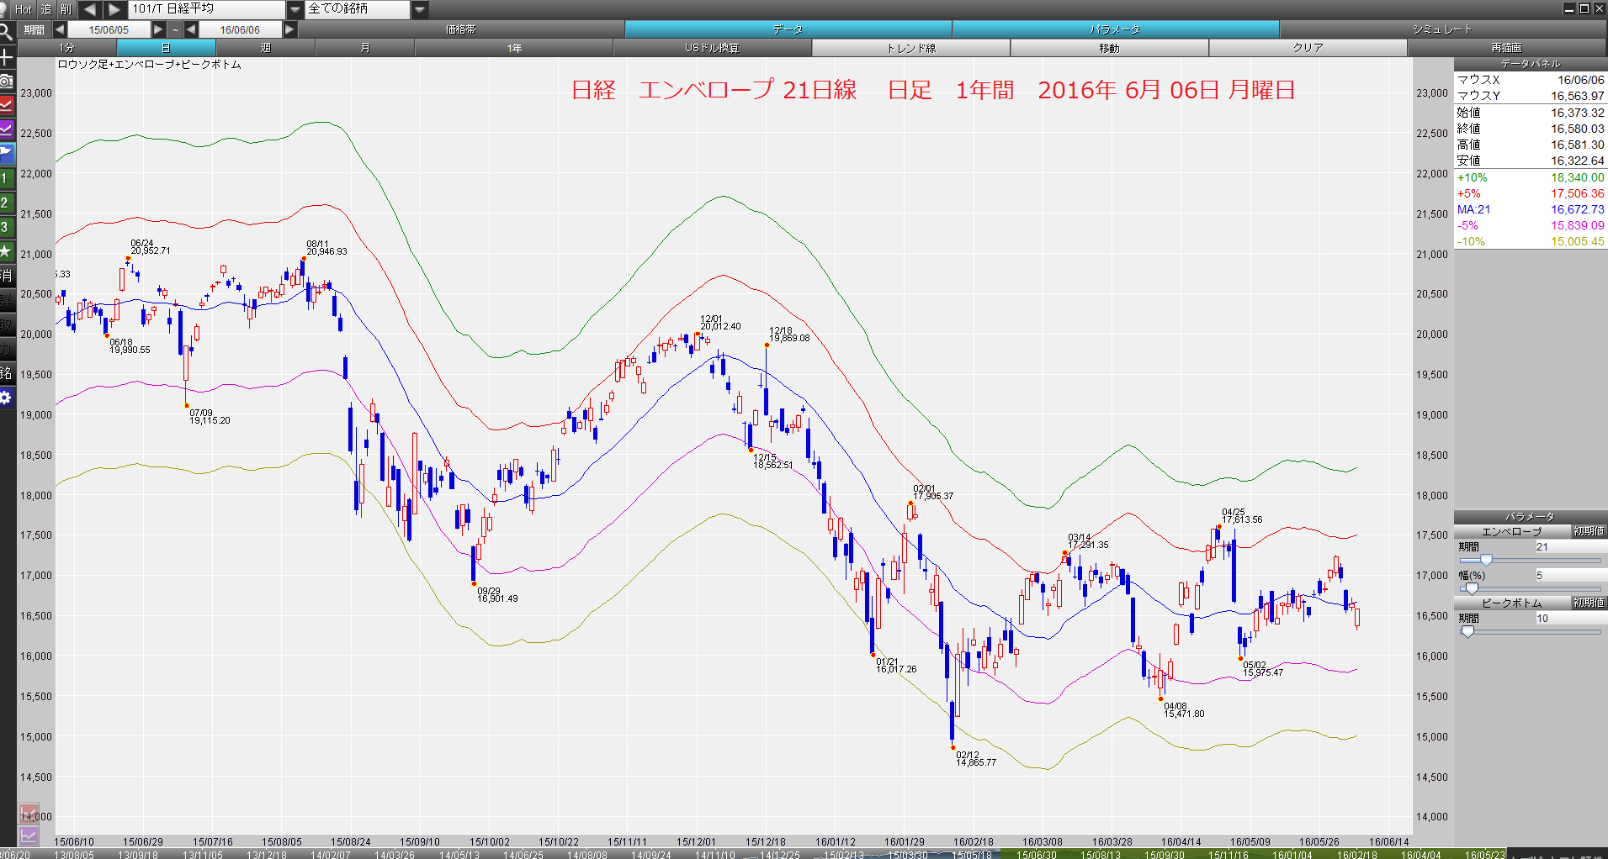Viewport: 1608px width, 859px height.
Task: Step the start date back with left arrow
Action: [x=60, y=29]
